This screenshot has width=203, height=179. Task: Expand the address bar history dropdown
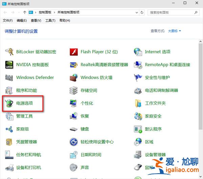tap(137, 12)
